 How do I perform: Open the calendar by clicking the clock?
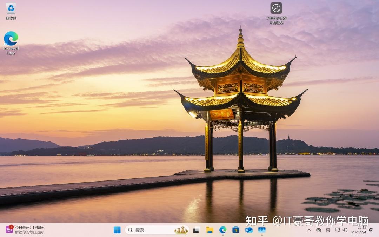(x=359, y=230)
